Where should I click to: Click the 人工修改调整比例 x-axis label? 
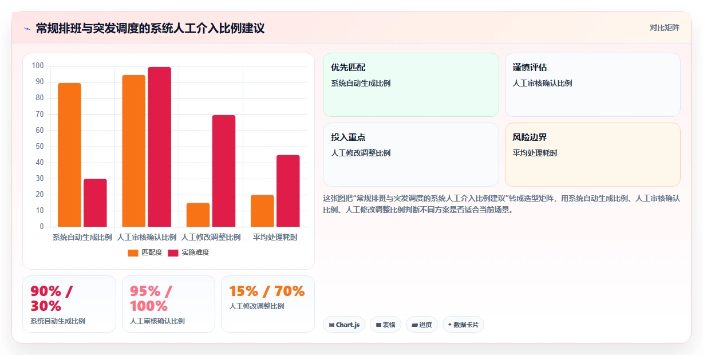(211, 237)
